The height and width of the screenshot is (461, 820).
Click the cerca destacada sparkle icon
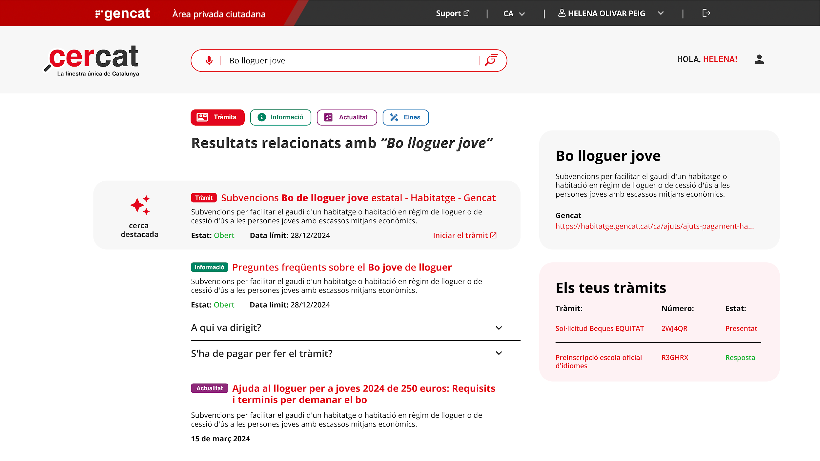pos(140,205)
